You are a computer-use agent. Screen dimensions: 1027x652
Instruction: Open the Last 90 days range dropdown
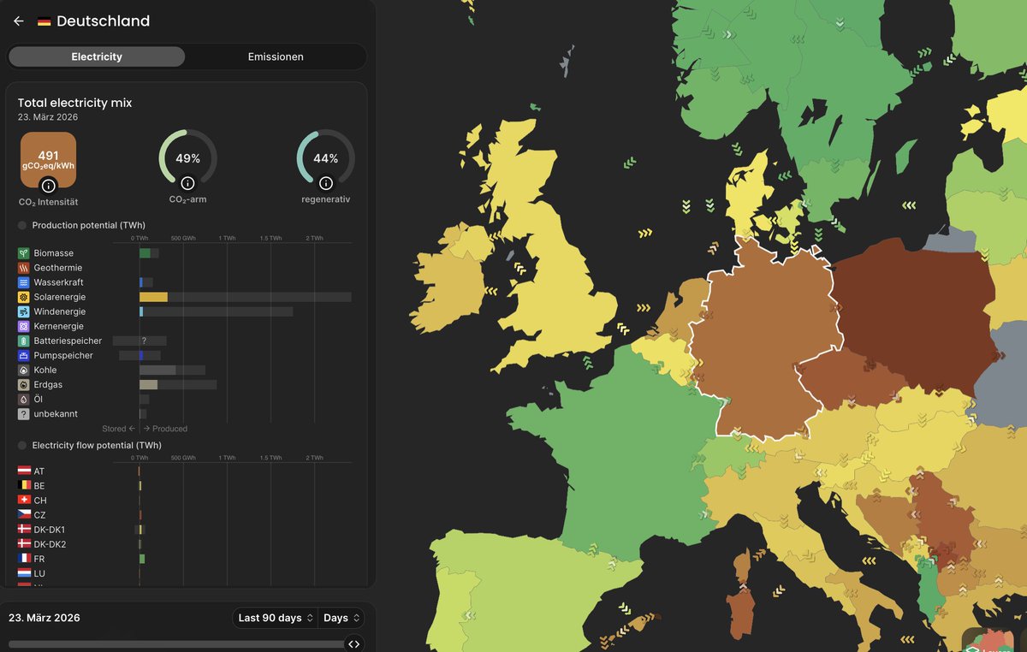[x=275, y=618]
